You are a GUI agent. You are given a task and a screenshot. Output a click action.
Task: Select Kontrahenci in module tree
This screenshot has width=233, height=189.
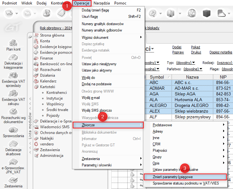tap(57, 93)
